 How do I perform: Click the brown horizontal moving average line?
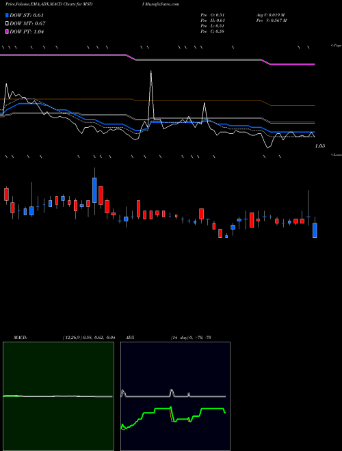(x=198, y=101)
